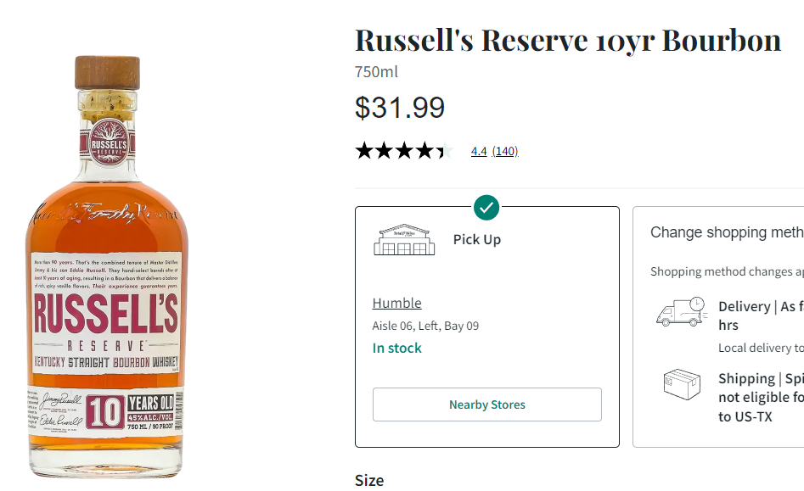Click the $31.99 price
Image resolution: width=804 pixels, height=491 pixels.
click(399, 108)
